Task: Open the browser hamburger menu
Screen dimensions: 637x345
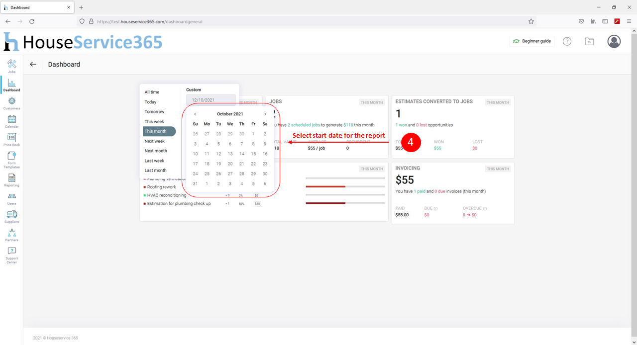Action: [x=629, y=21]
